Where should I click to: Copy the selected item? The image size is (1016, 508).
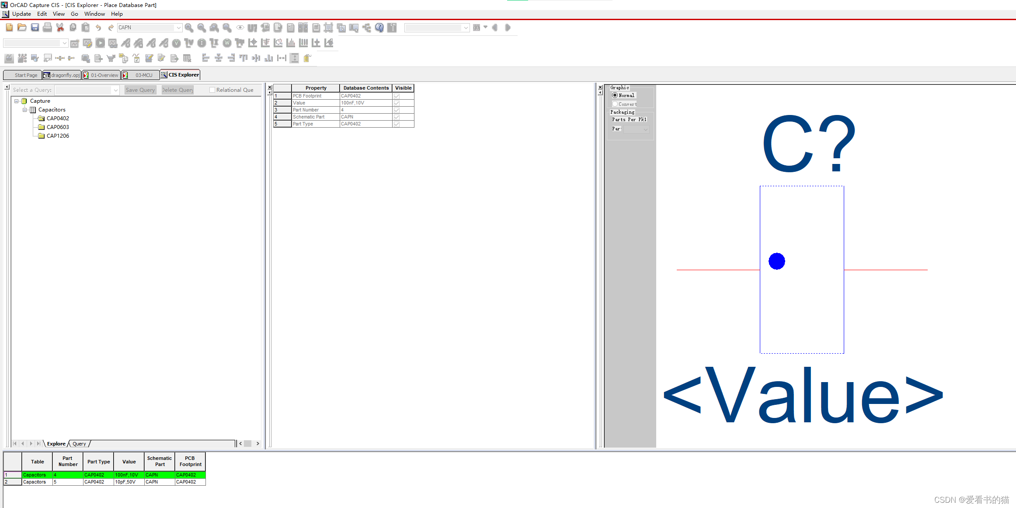[x=73, y=27]
